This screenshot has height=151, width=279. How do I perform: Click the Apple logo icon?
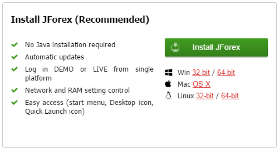point(168,84)
